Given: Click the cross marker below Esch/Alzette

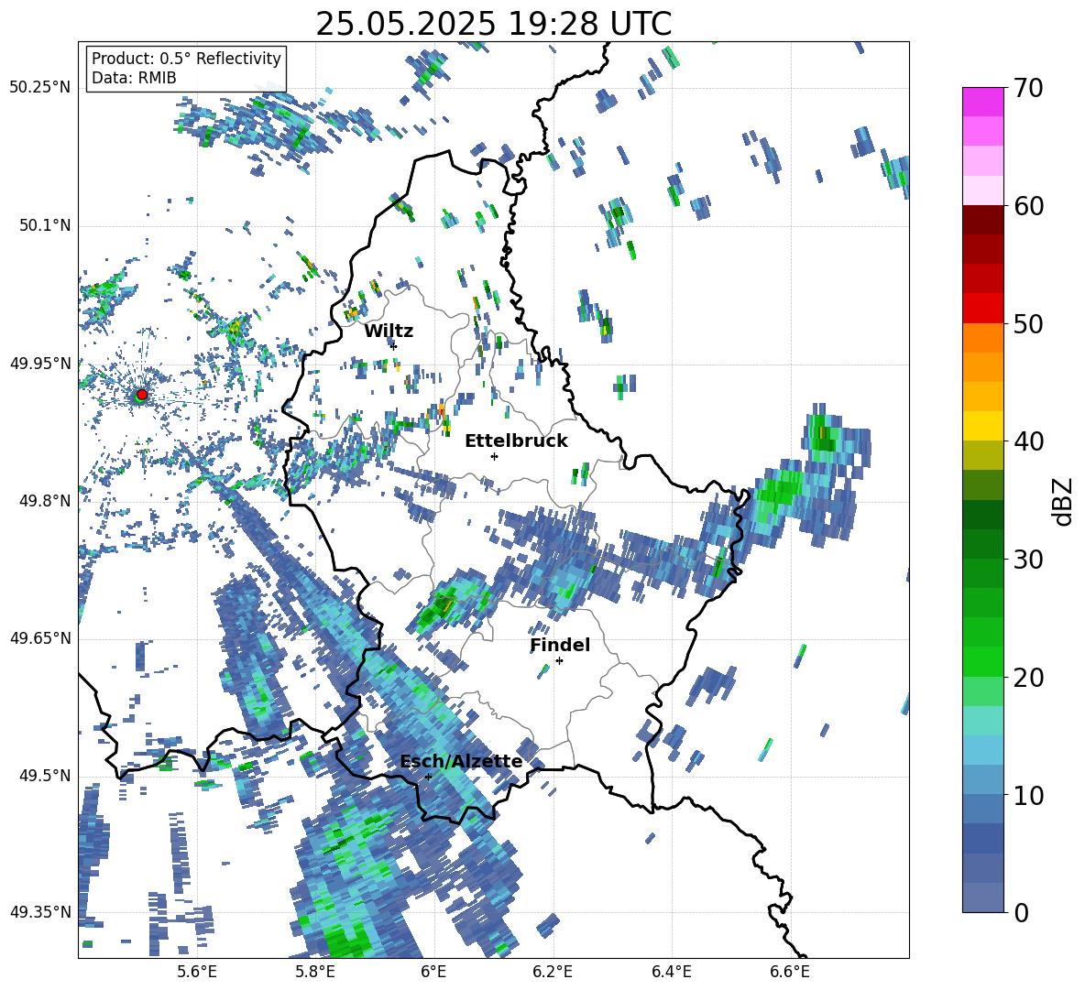Looking at the screenshot, I should pos(428,777).
